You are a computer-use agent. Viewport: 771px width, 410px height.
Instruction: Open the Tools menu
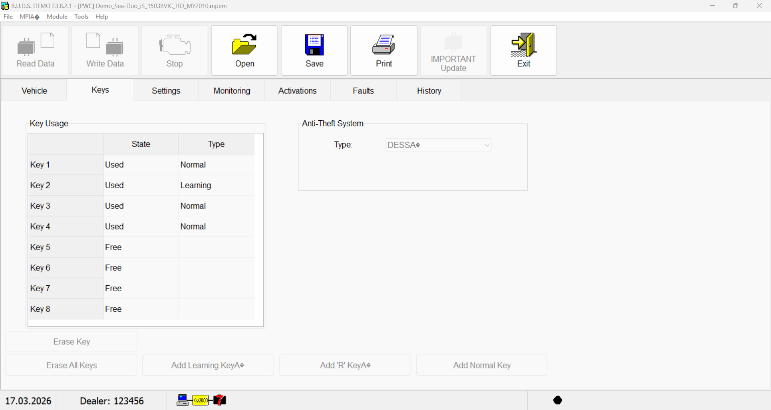tap(81, 16)
